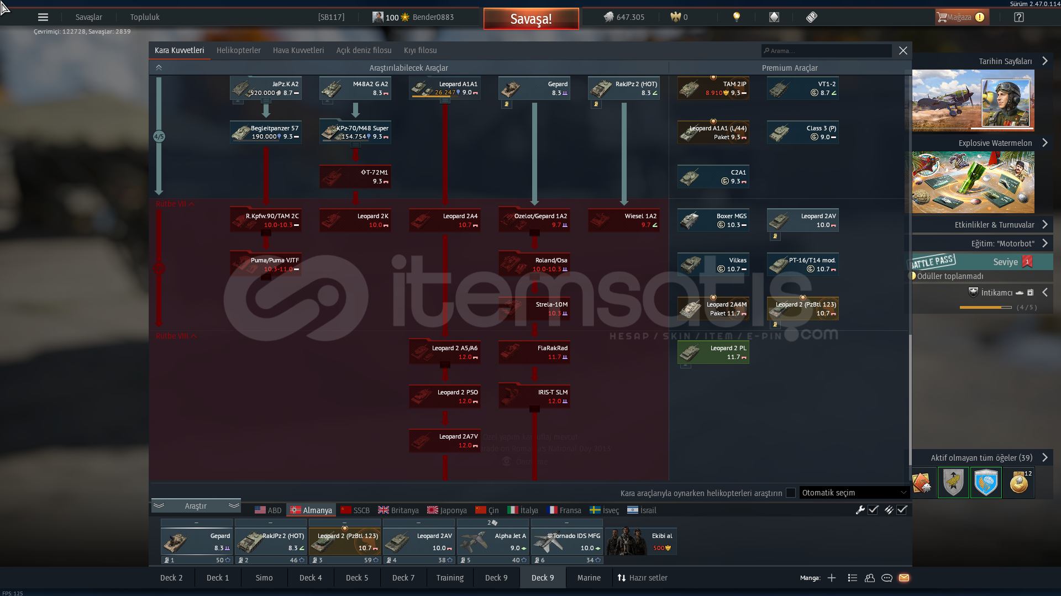Select the TAM 2IP premium vehicle
This screenshot has width=1061, height=596.
(713, 88)
